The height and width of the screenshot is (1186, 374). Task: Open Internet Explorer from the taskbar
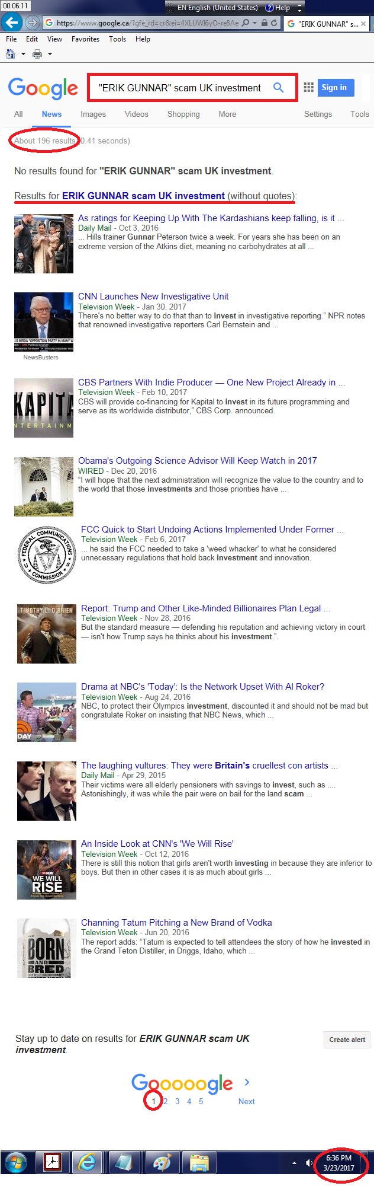coord(87,1162)
